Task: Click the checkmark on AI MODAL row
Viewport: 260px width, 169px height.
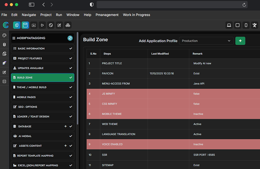Action: point(71,136)
